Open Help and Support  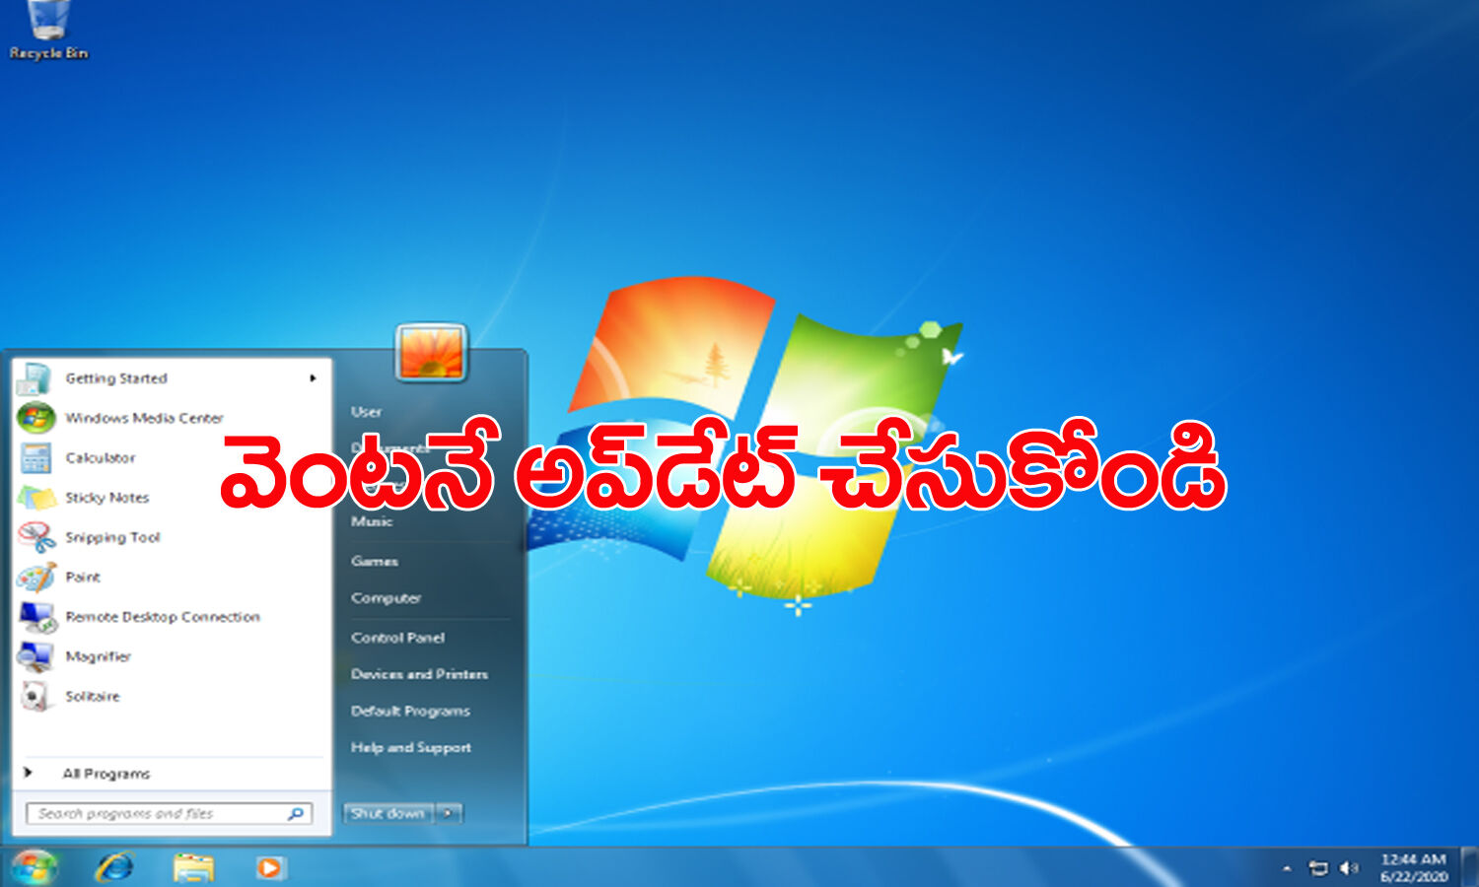[411, 748]
